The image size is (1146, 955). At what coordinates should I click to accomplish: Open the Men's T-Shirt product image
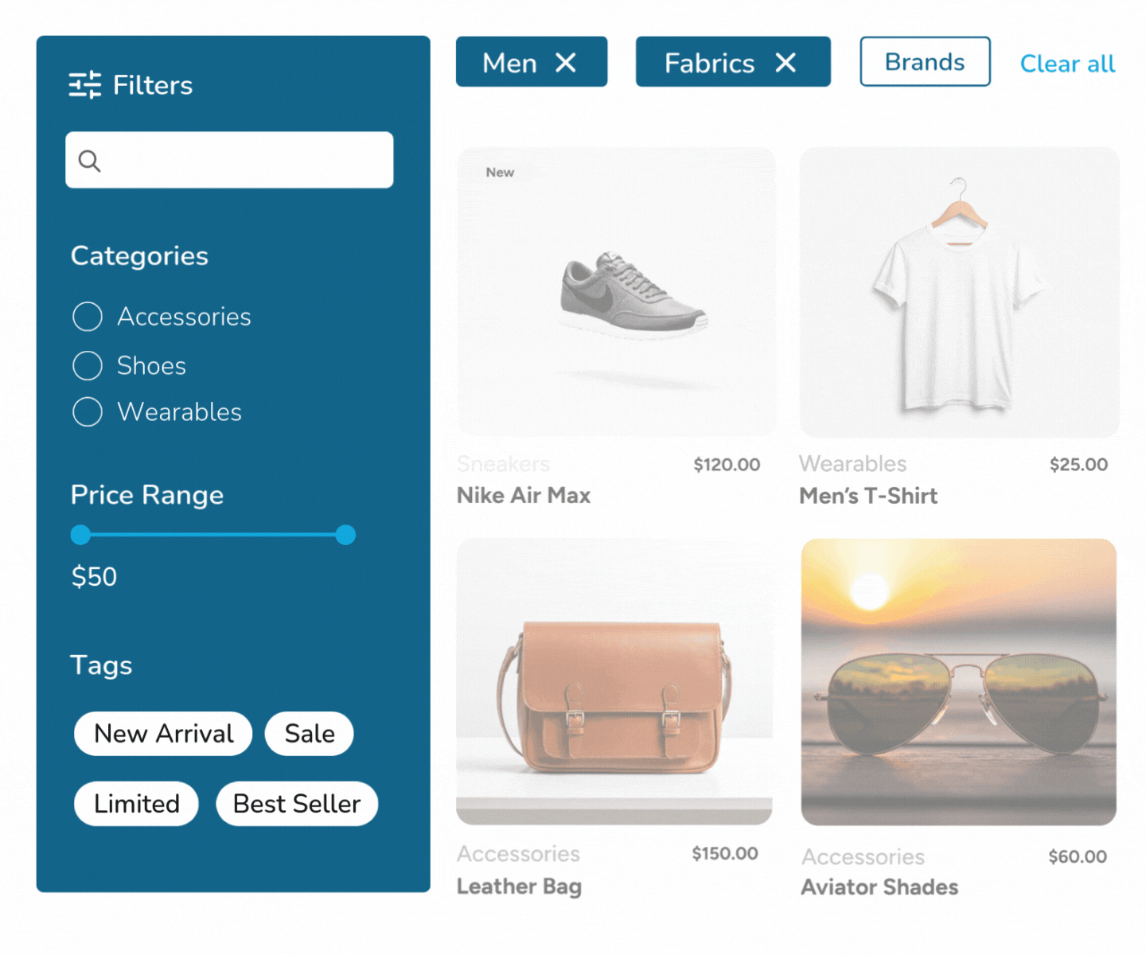point(959,291)
